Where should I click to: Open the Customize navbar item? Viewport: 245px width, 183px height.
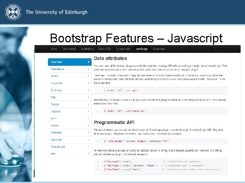point(159,49)
